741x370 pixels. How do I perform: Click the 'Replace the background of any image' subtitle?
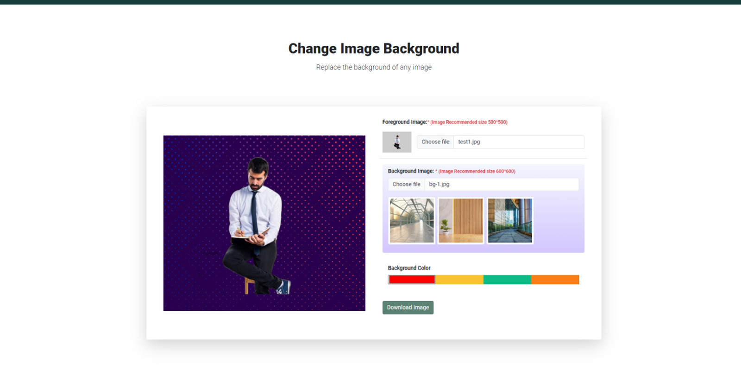tap(374, 68)
